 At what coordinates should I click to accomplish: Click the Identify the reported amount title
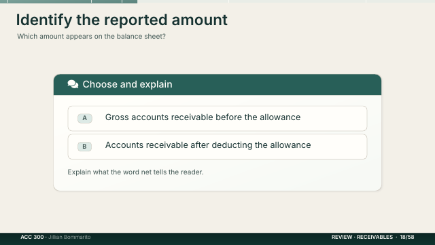[122, 20]
